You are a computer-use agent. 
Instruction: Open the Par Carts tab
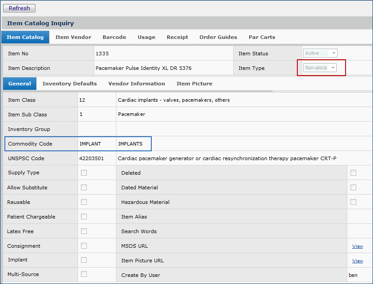pyautogui.click(x=261, y=37)
